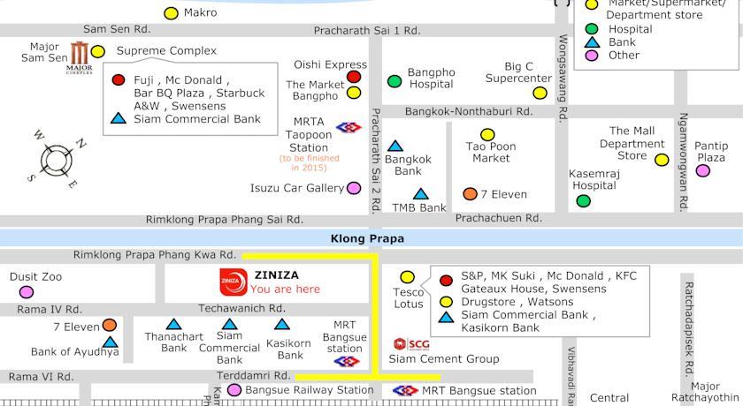Image resolution: width=743 pixels, height=406 pixels.
Task: Select the Bangkok Bank blue triangle marker
Action: pos(395,146)
